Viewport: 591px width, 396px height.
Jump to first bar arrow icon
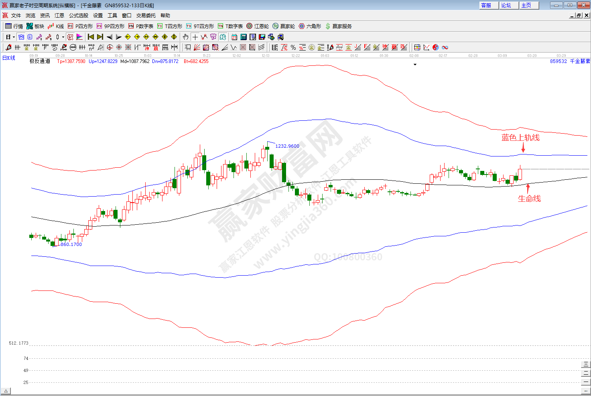click(x=91, y=37)
